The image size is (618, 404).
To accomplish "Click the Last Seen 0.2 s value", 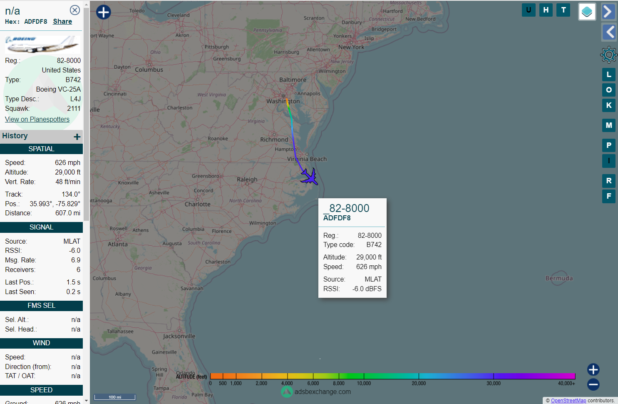I will [x=73, y=292].
